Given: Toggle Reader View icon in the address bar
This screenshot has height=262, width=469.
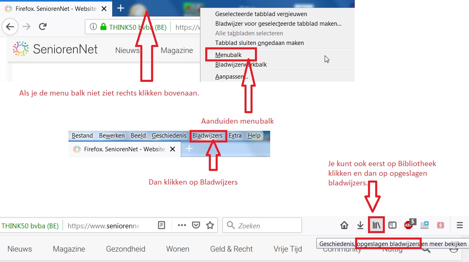Looking at the screenshot, I should pyautogui.click(x=161, y=225).
